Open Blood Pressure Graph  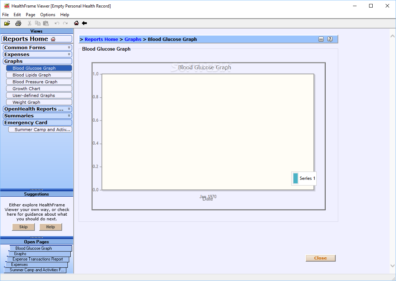coord(39,82)
